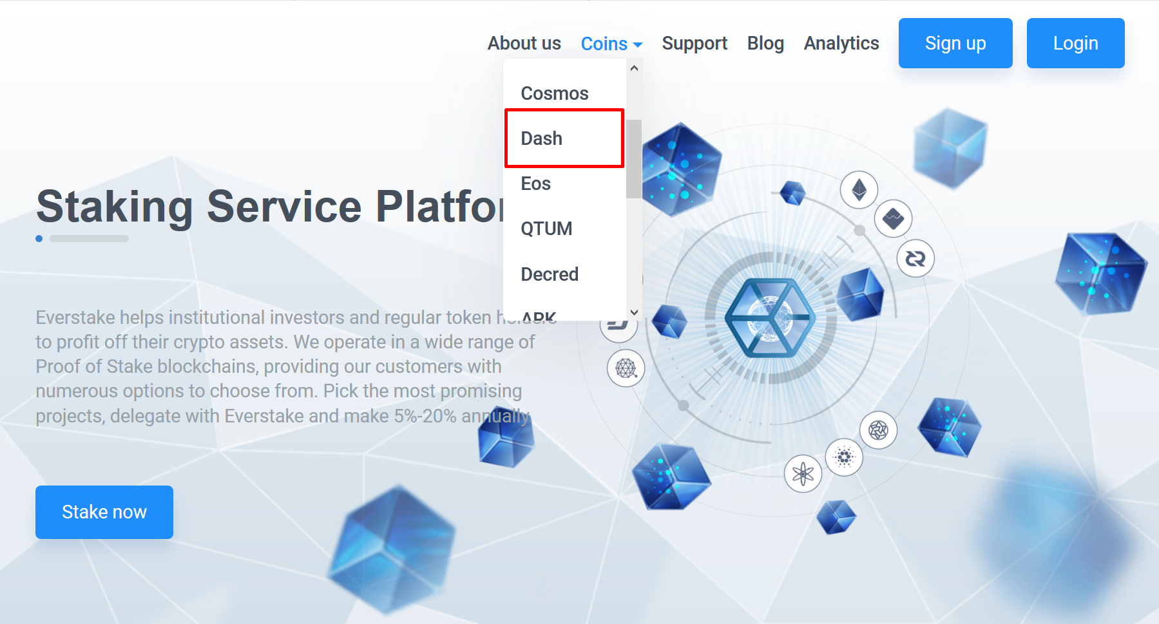The height and width of the screenshot is (624, 1159).
Task: Click the Waves coin icon
Action: coord(894,219)
